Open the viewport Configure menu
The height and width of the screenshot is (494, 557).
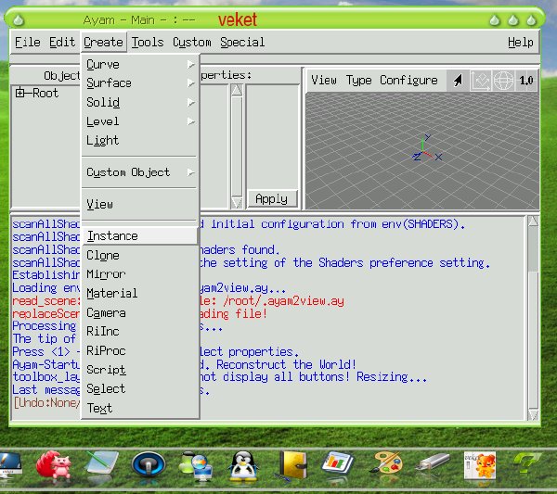click(x=408, y=81)
